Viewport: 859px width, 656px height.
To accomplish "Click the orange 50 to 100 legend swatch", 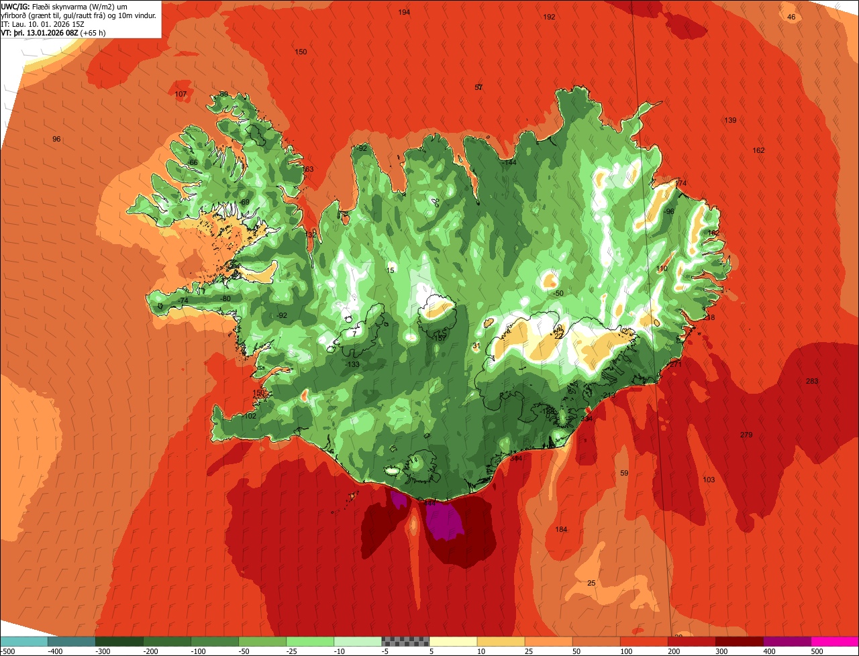I will pyautogui.click(x=596, y=641).
